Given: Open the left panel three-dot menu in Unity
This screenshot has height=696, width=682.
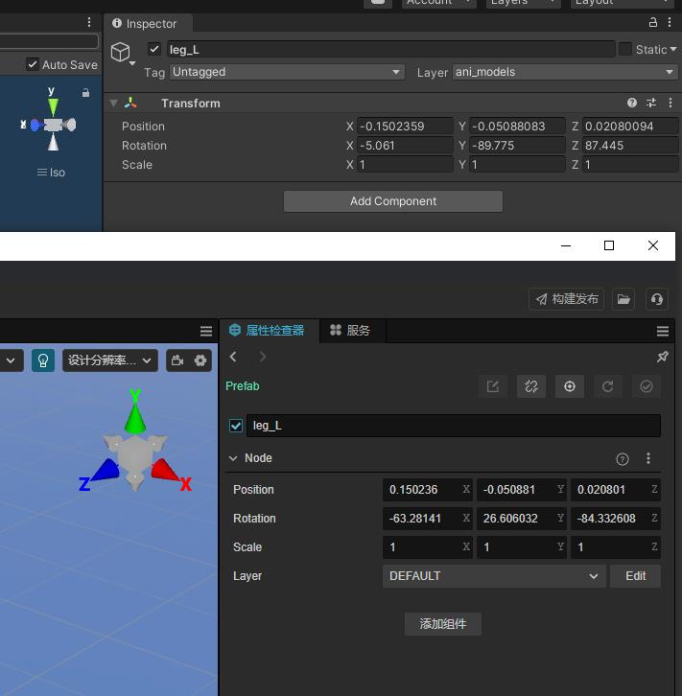Looking at the screenshot, I should pyautogui.click(x=89, y=22).
